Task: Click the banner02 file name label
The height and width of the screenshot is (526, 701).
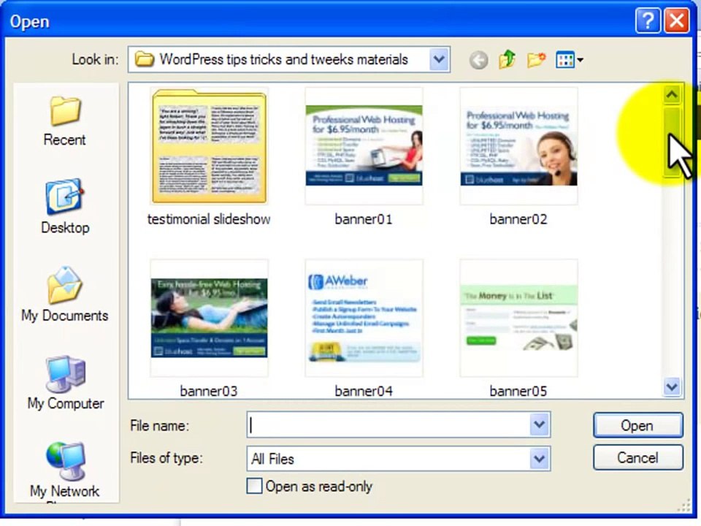Action: 518,219
